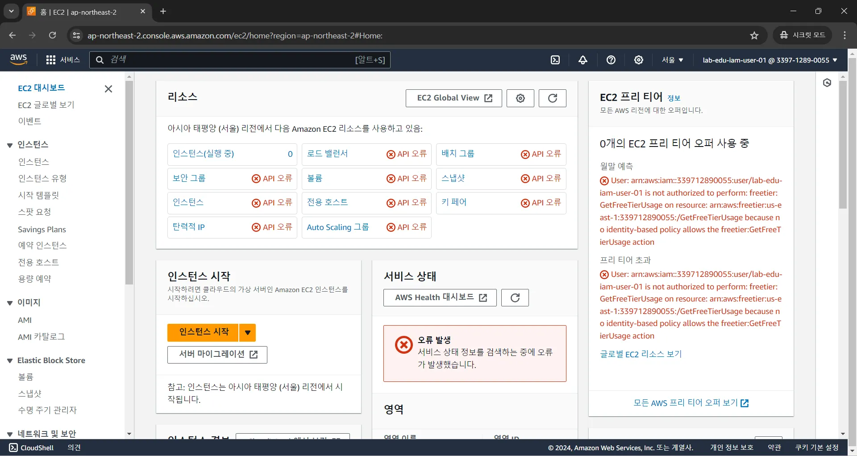Open 수명 주기 관리자 in sidebar
Viewport: 857px width, 456px height.
(47, 410)
